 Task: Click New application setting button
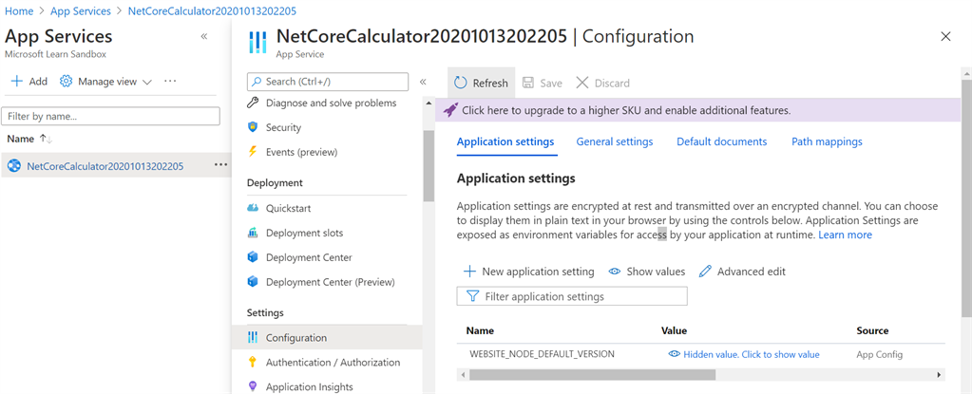(529, 272)
